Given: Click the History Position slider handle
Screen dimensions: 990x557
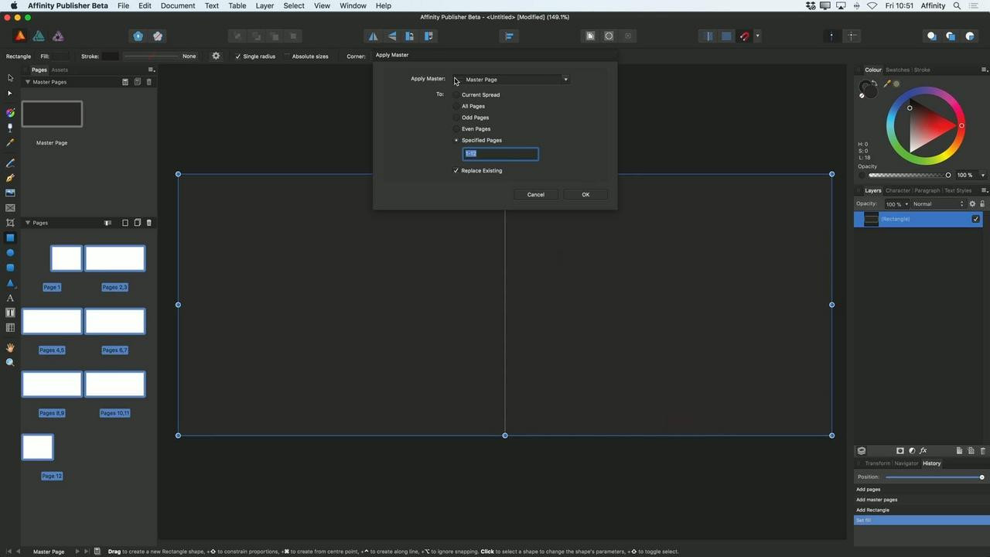Looking at the screenshot, I should [981, 477].
